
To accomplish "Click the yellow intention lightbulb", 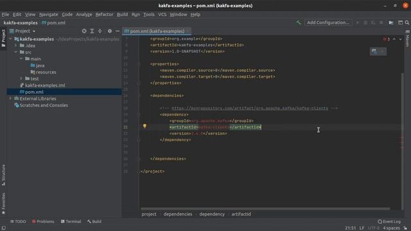I will tap(144, 126).
